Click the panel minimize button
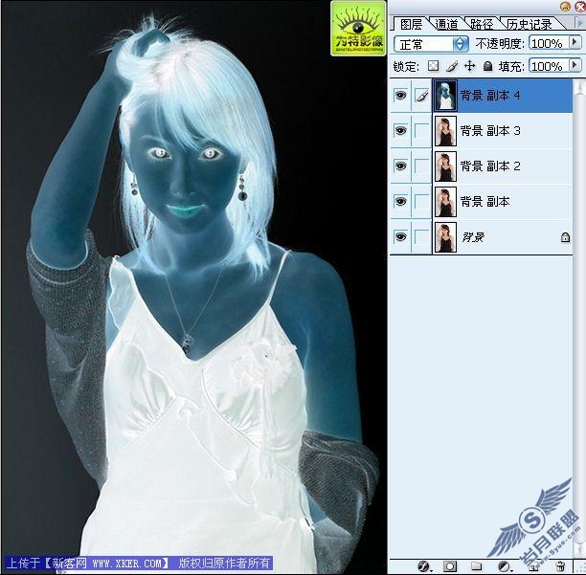Viewport: 586px width, 575px height. 565,7
